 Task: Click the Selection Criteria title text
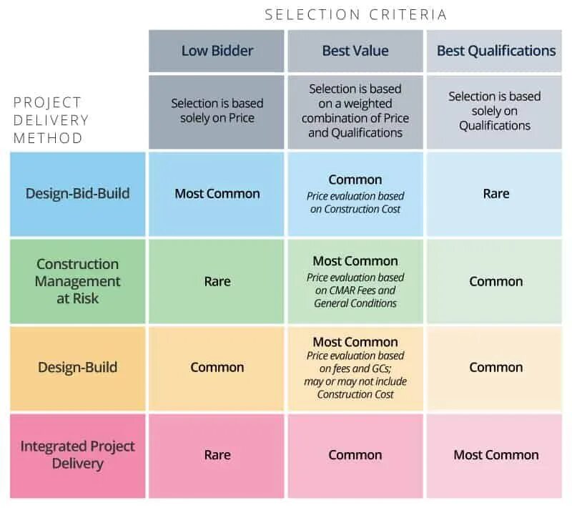click(x=355, y=14)
